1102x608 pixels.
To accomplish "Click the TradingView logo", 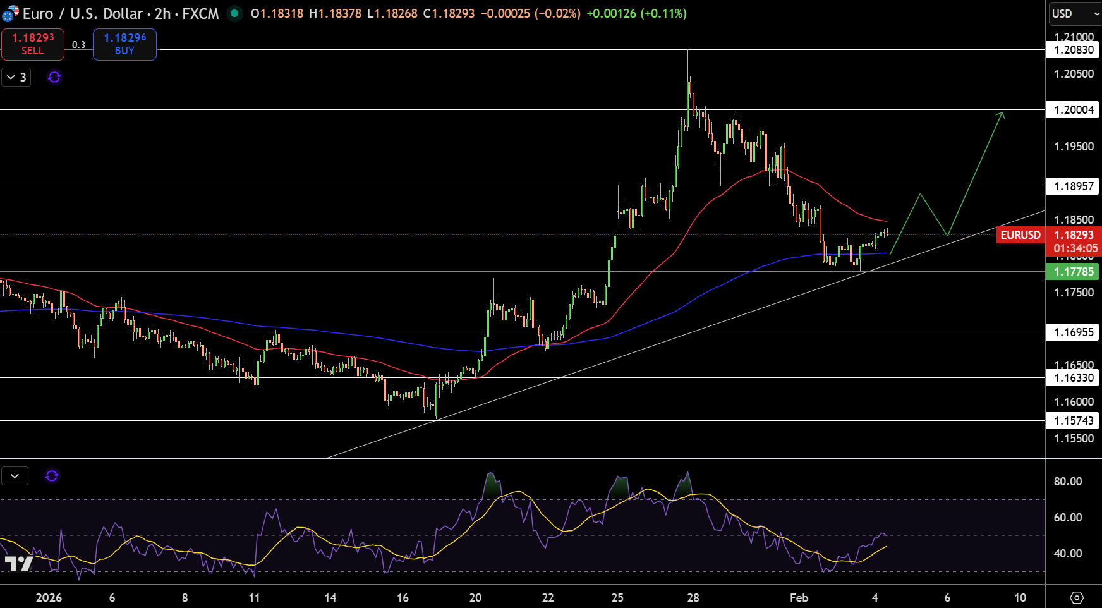I will (x=18, y=563).
